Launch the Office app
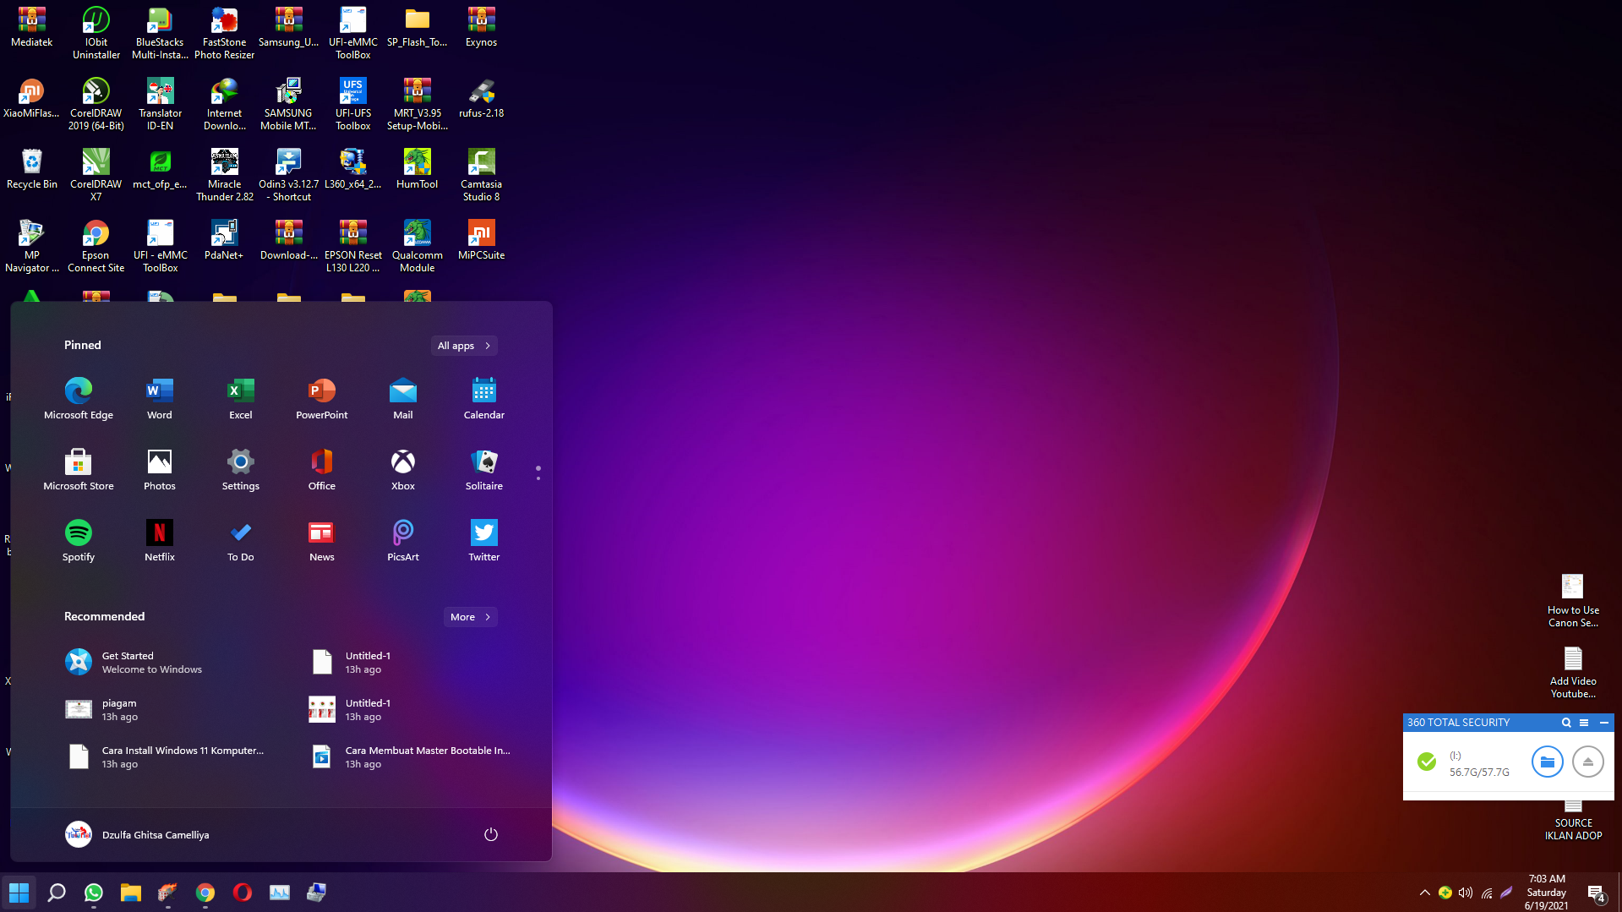 (322, 469)
